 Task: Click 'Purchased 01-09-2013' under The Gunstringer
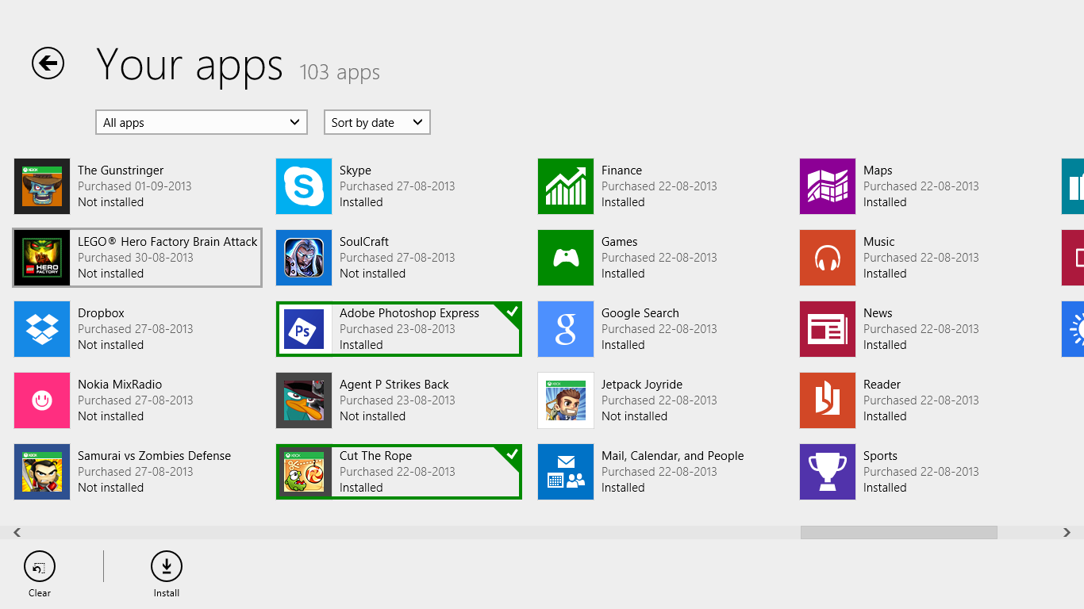135,186
